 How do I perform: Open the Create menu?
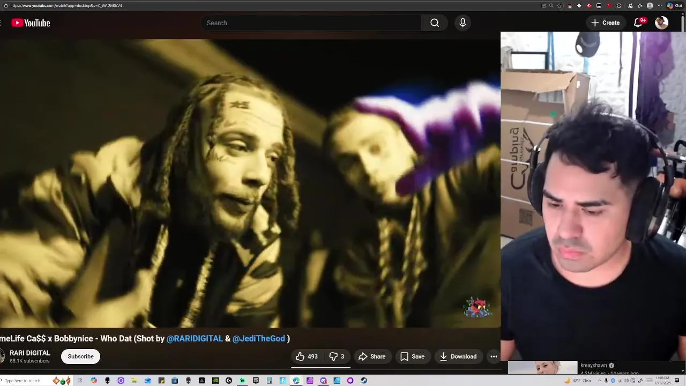[605, 23]
